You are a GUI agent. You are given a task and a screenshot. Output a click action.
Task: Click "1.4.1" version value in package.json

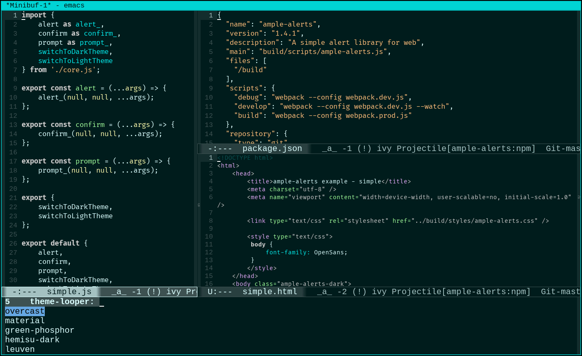click(286, 33)
